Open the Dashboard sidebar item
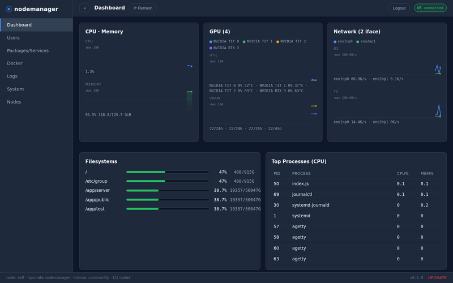Image resolution: width=453 pixels, height=283 pixels. 36,25
